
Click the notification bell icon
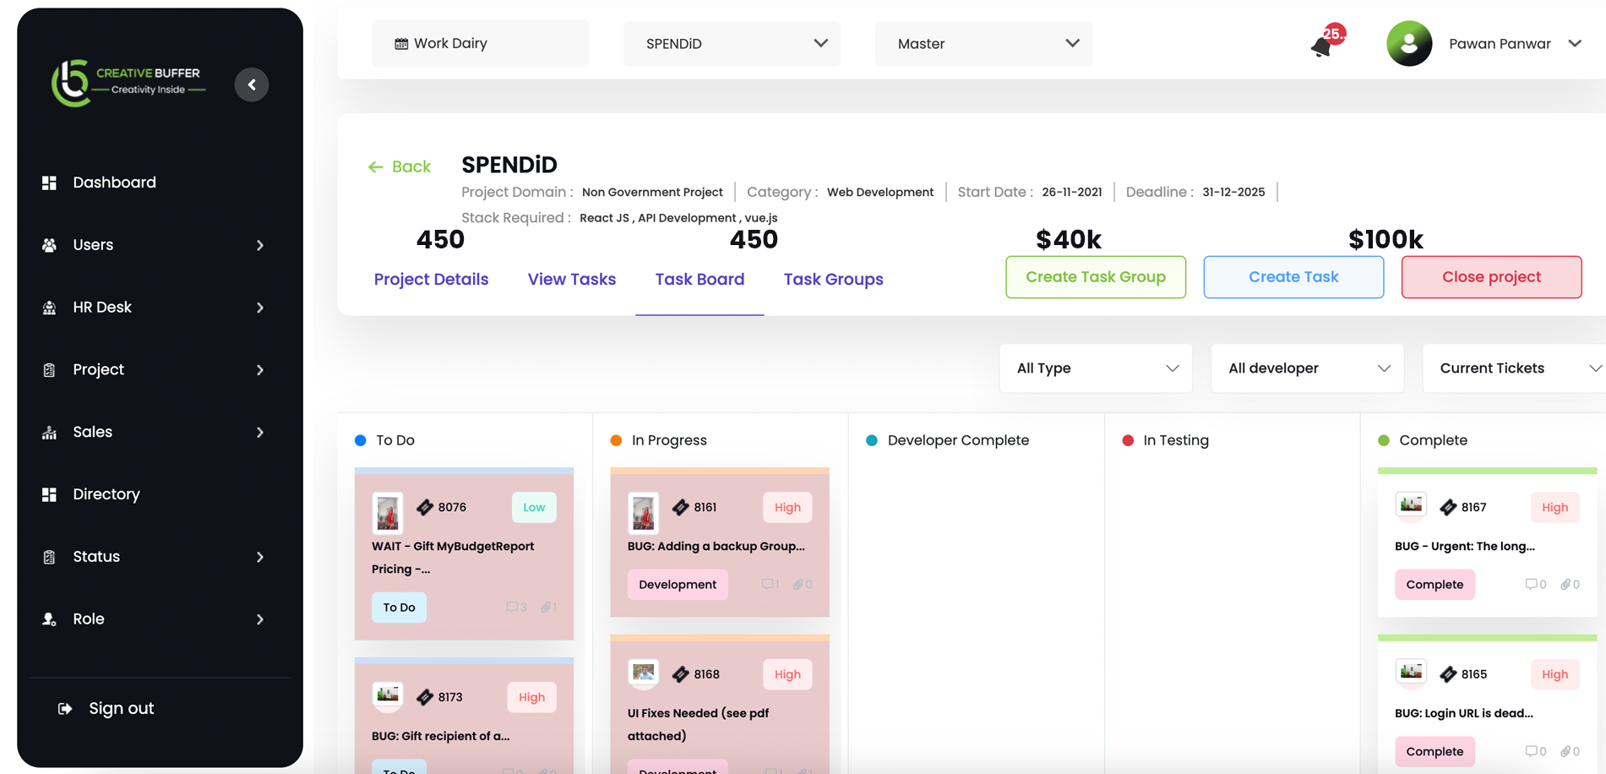point(1321,46)
